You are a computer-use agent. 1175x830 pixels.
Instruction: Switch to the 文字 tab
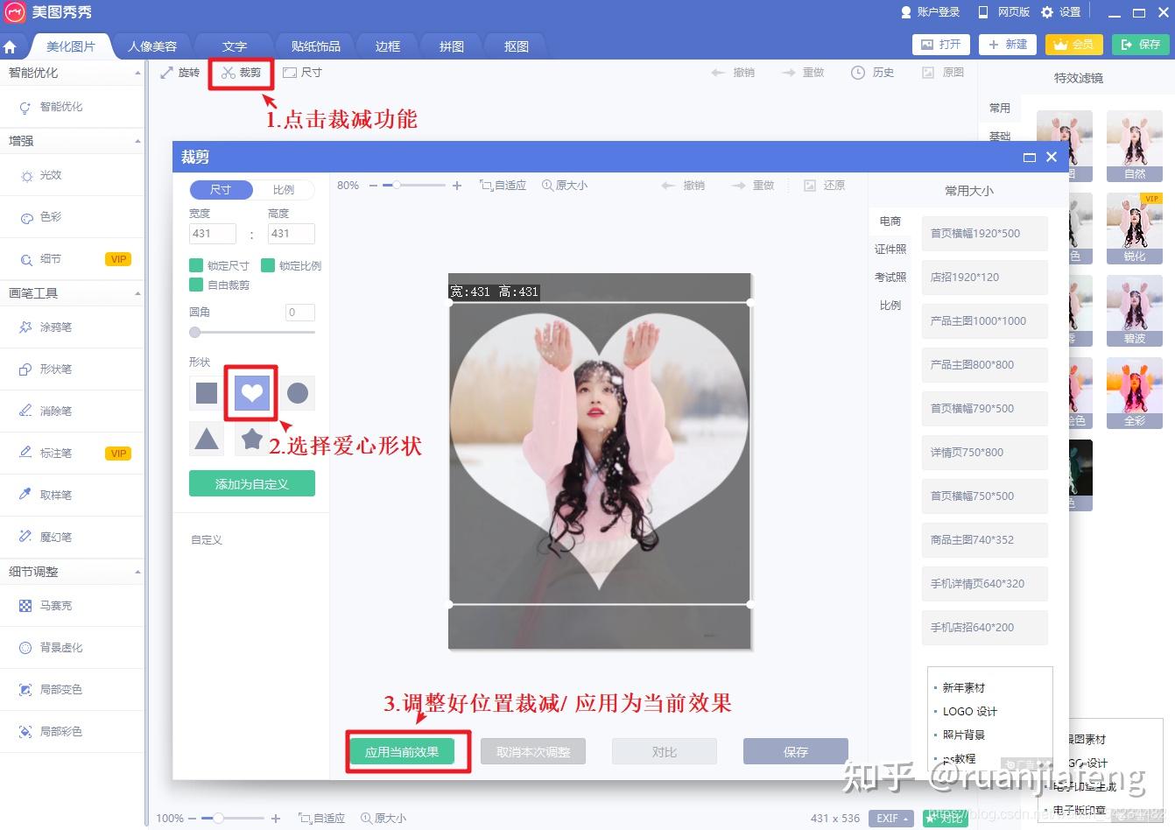point(234,46)
